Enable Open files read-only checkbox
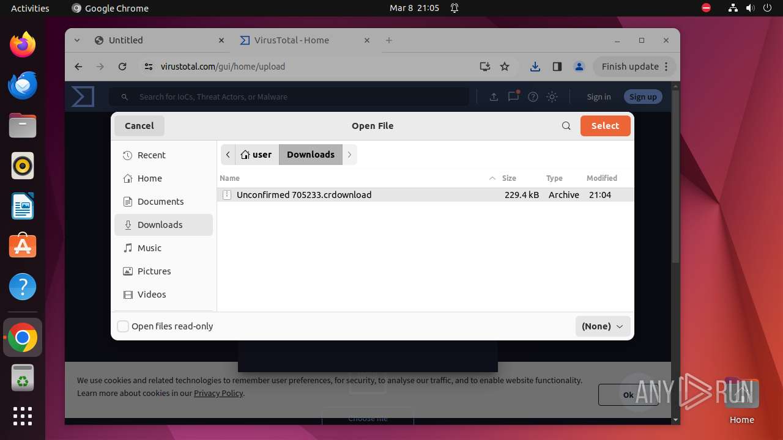 [x=123, y=326]
